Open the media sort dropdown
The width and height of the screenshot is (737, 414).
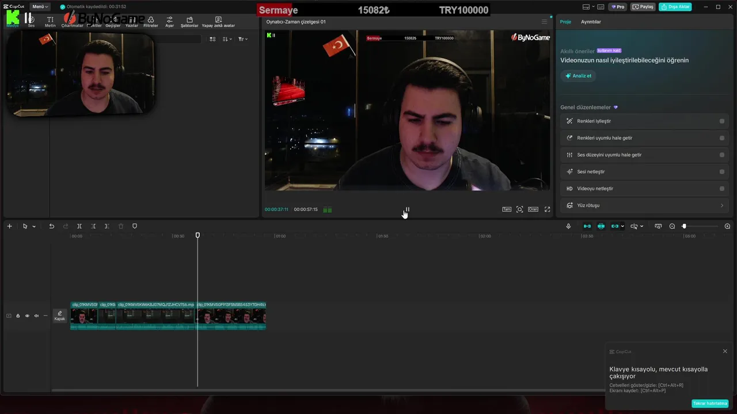pyautogui.click(x=227, y=39)
